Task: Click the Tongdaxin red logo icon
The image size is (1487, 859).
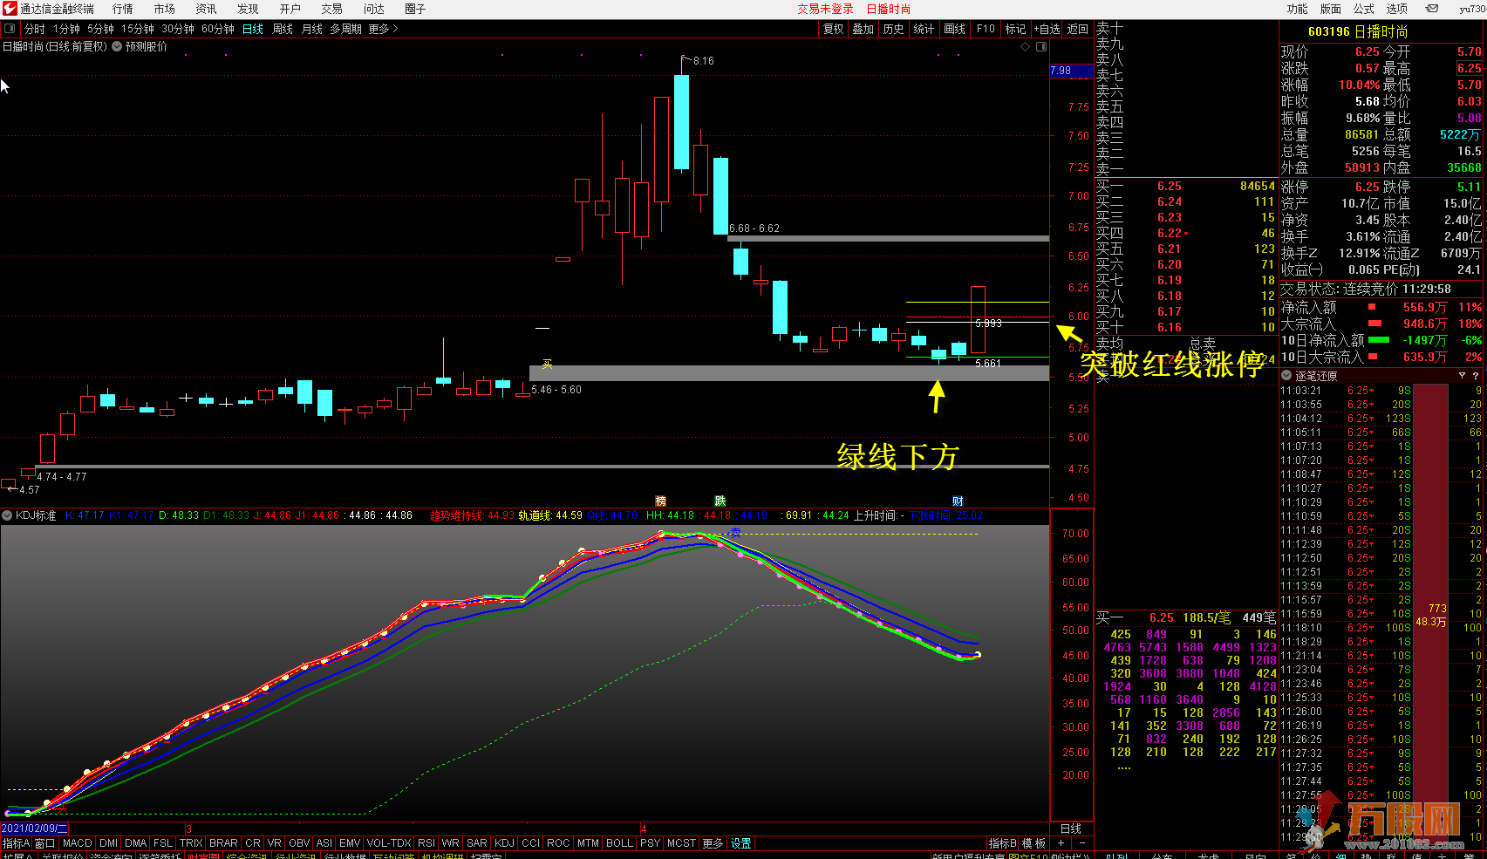Action: pos(10,9)
